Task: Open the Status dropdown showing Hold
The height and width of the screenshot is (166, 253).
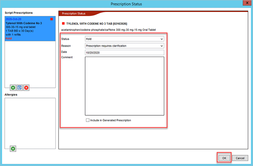Action: pyautogui.click(x=125, y=39)
